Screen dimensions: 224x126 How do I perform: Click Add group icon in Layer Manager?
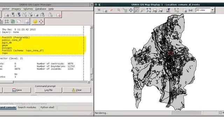tap(50, 15)
